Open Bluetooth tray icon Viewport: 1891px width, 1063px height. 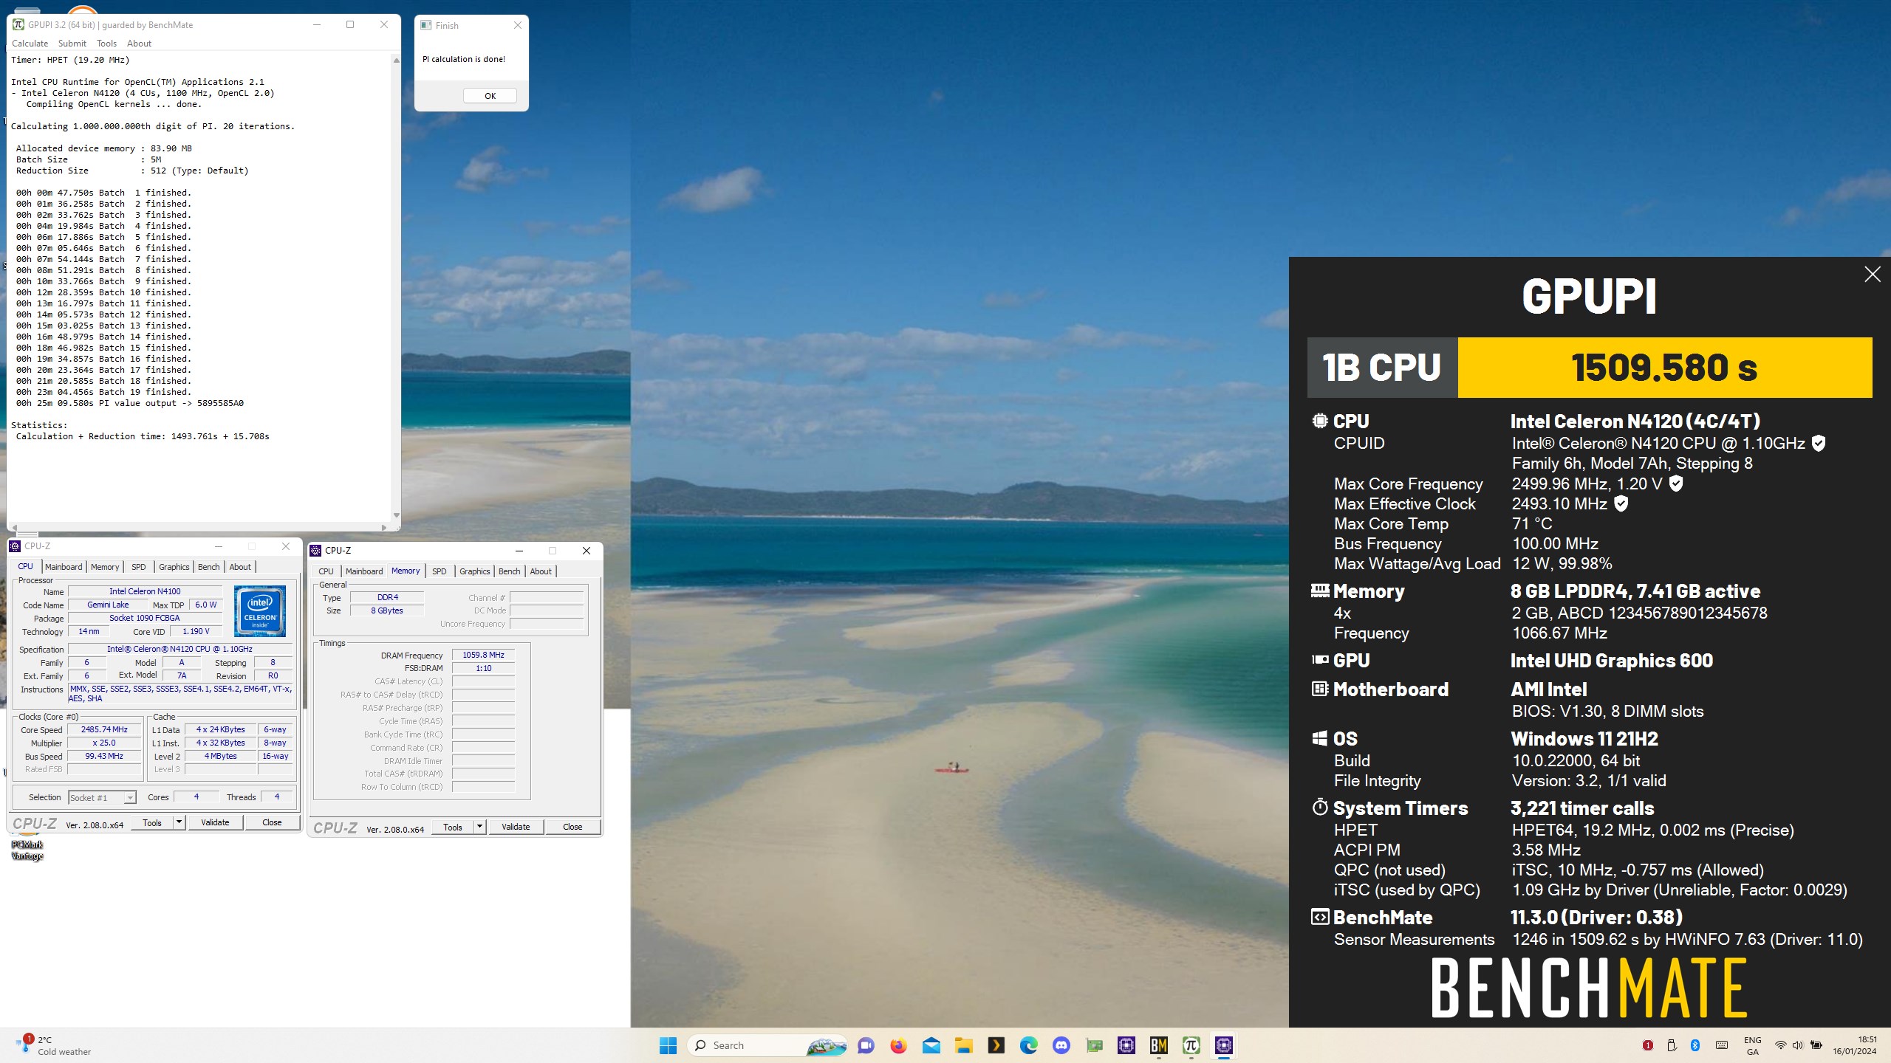pyautogui.click(x=1695, y=1045)
